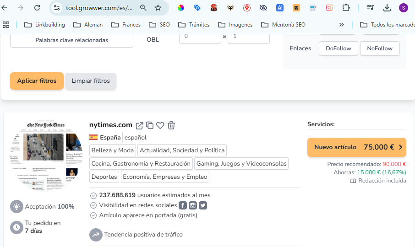The height and width of the screenshot is (247, 415).
Task: Select the Gaming, Juegos y Videoconsolas tag
Action: click(241, 163)
